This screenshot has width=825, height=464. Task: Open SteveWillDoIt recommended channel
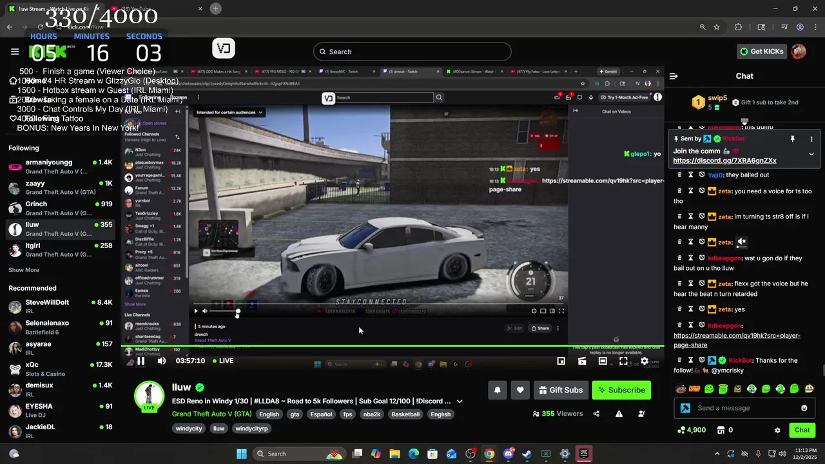(61, 307)
